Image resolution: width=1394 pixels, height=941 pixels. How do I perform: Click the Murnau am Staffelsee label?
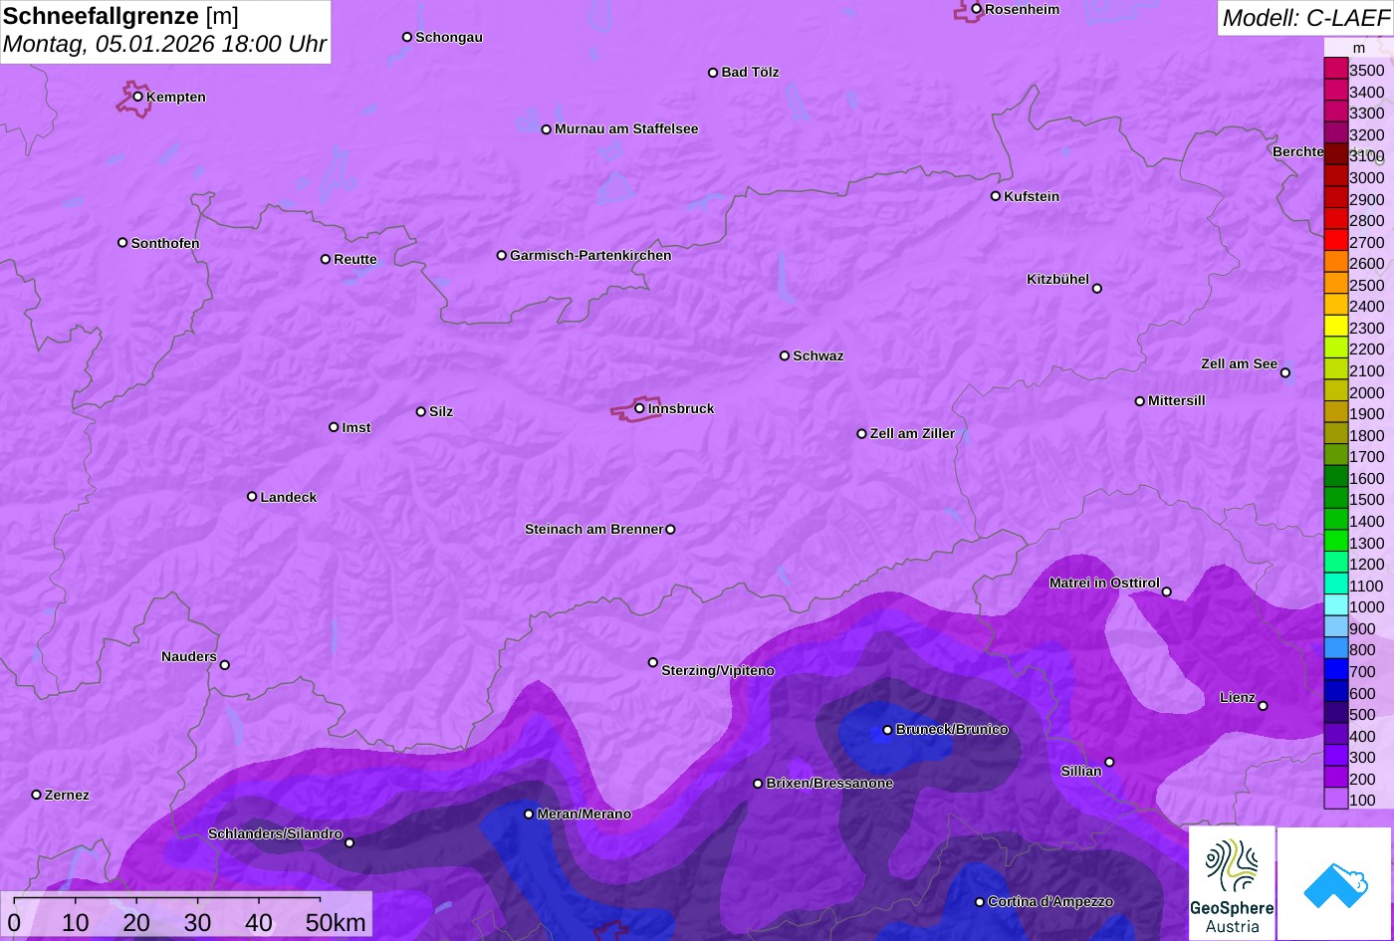pyautogui.click(x=626, y=128)
